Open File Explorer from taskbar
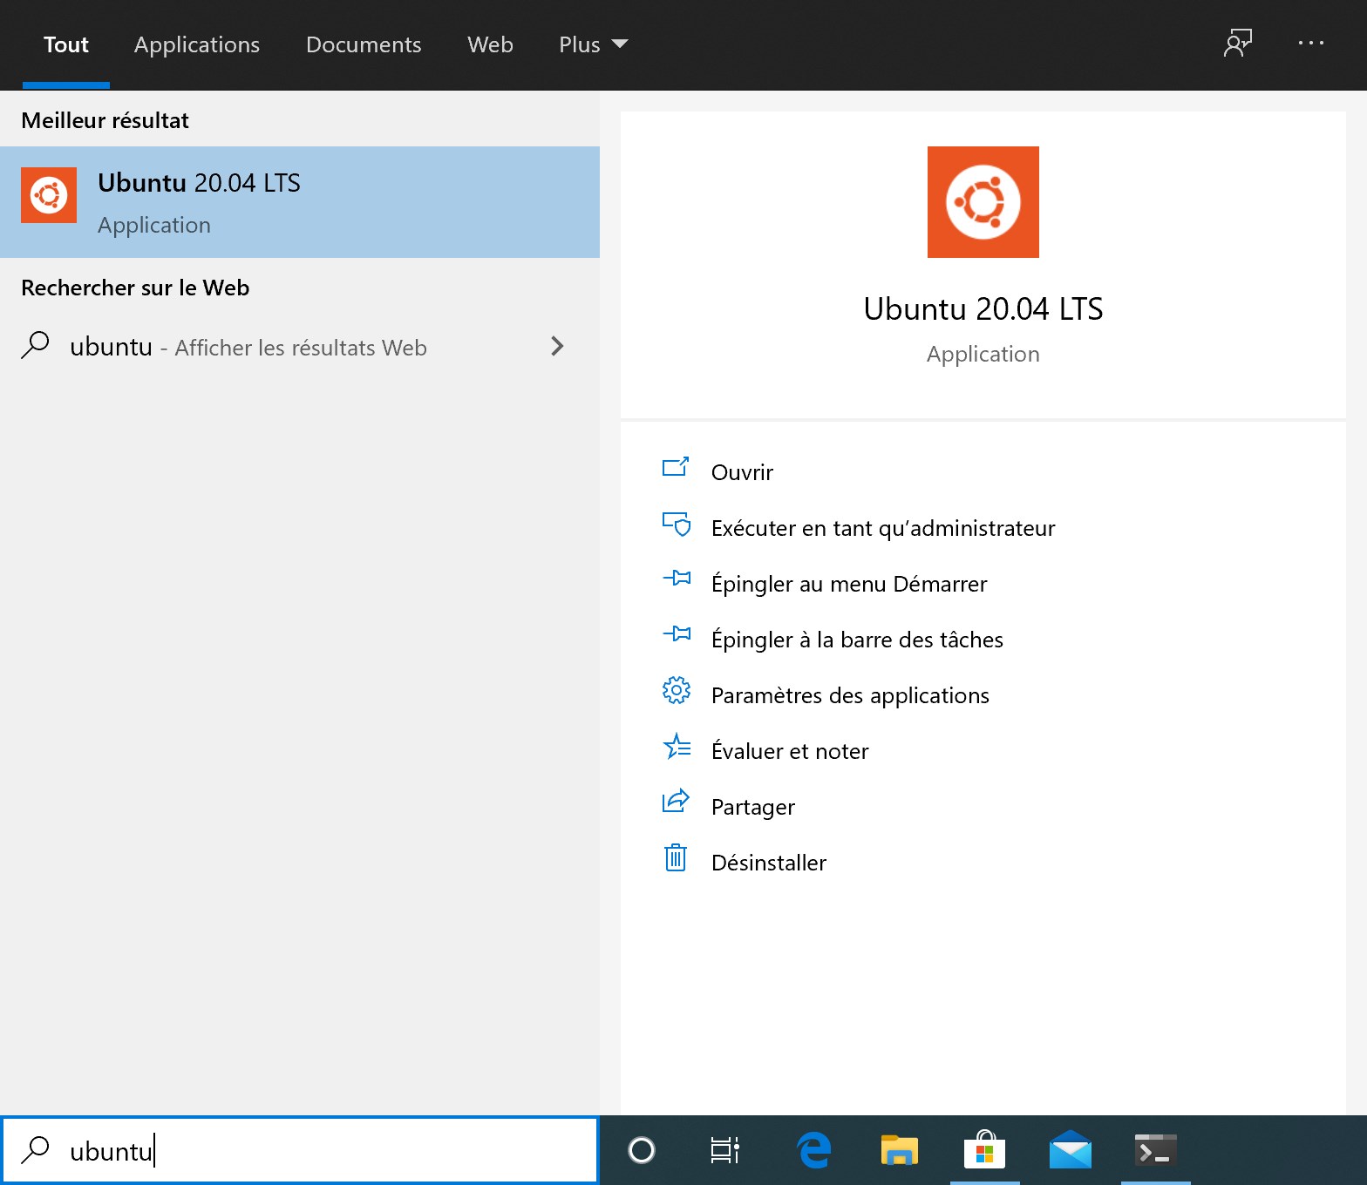1367x1185 pixels. point(900,1150)
